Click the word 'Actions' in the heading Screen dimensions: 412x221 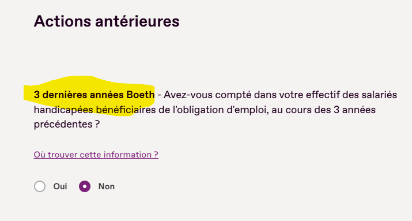[62, 21]
